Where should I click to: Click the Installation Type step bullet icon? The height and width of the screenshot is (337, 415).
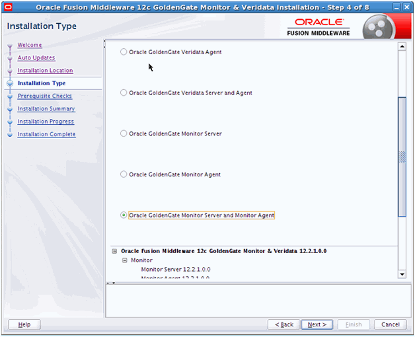click(x=10, y=83)
